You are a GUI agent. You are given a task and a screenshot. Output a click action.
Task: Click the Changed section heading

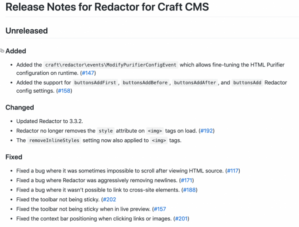19,107
